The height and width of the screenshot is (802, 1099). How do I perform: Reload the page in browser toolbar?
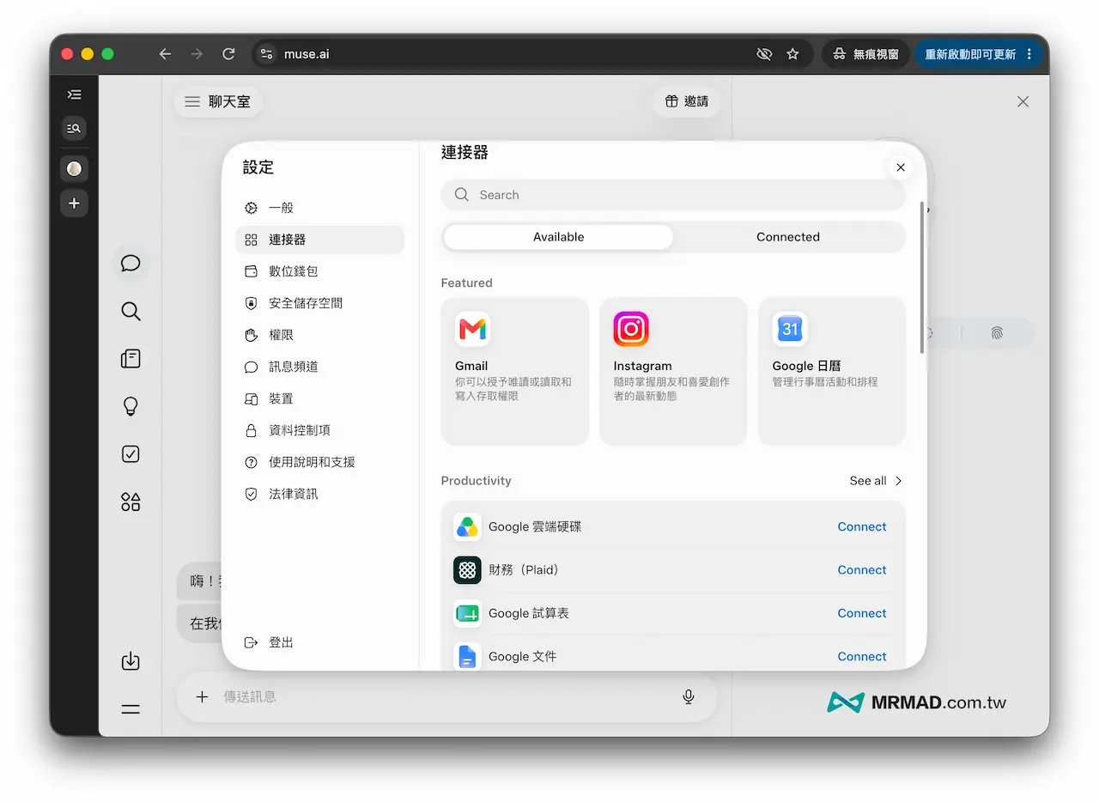228,54
